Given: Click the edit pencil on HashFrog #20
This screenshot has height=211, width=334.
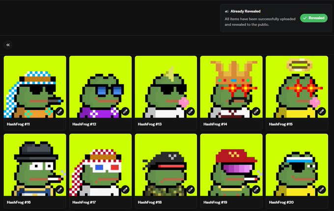Looking at the screenshot, I should (322, 189).
